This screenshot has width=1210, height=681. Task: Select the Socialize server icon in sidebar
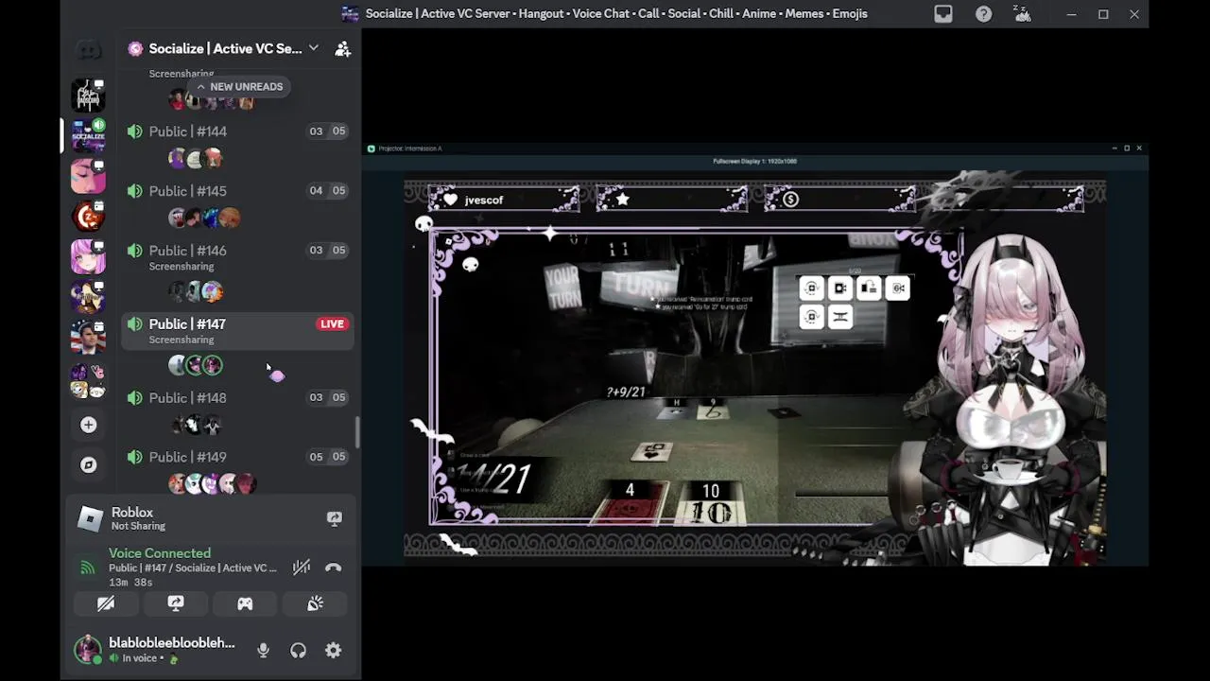88,135
